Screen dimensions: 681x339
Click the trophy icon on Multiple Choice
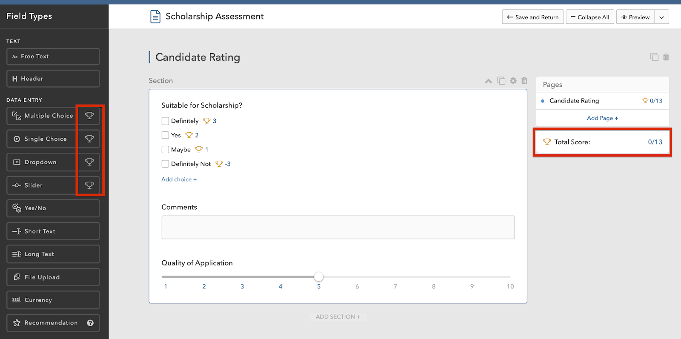89,116
